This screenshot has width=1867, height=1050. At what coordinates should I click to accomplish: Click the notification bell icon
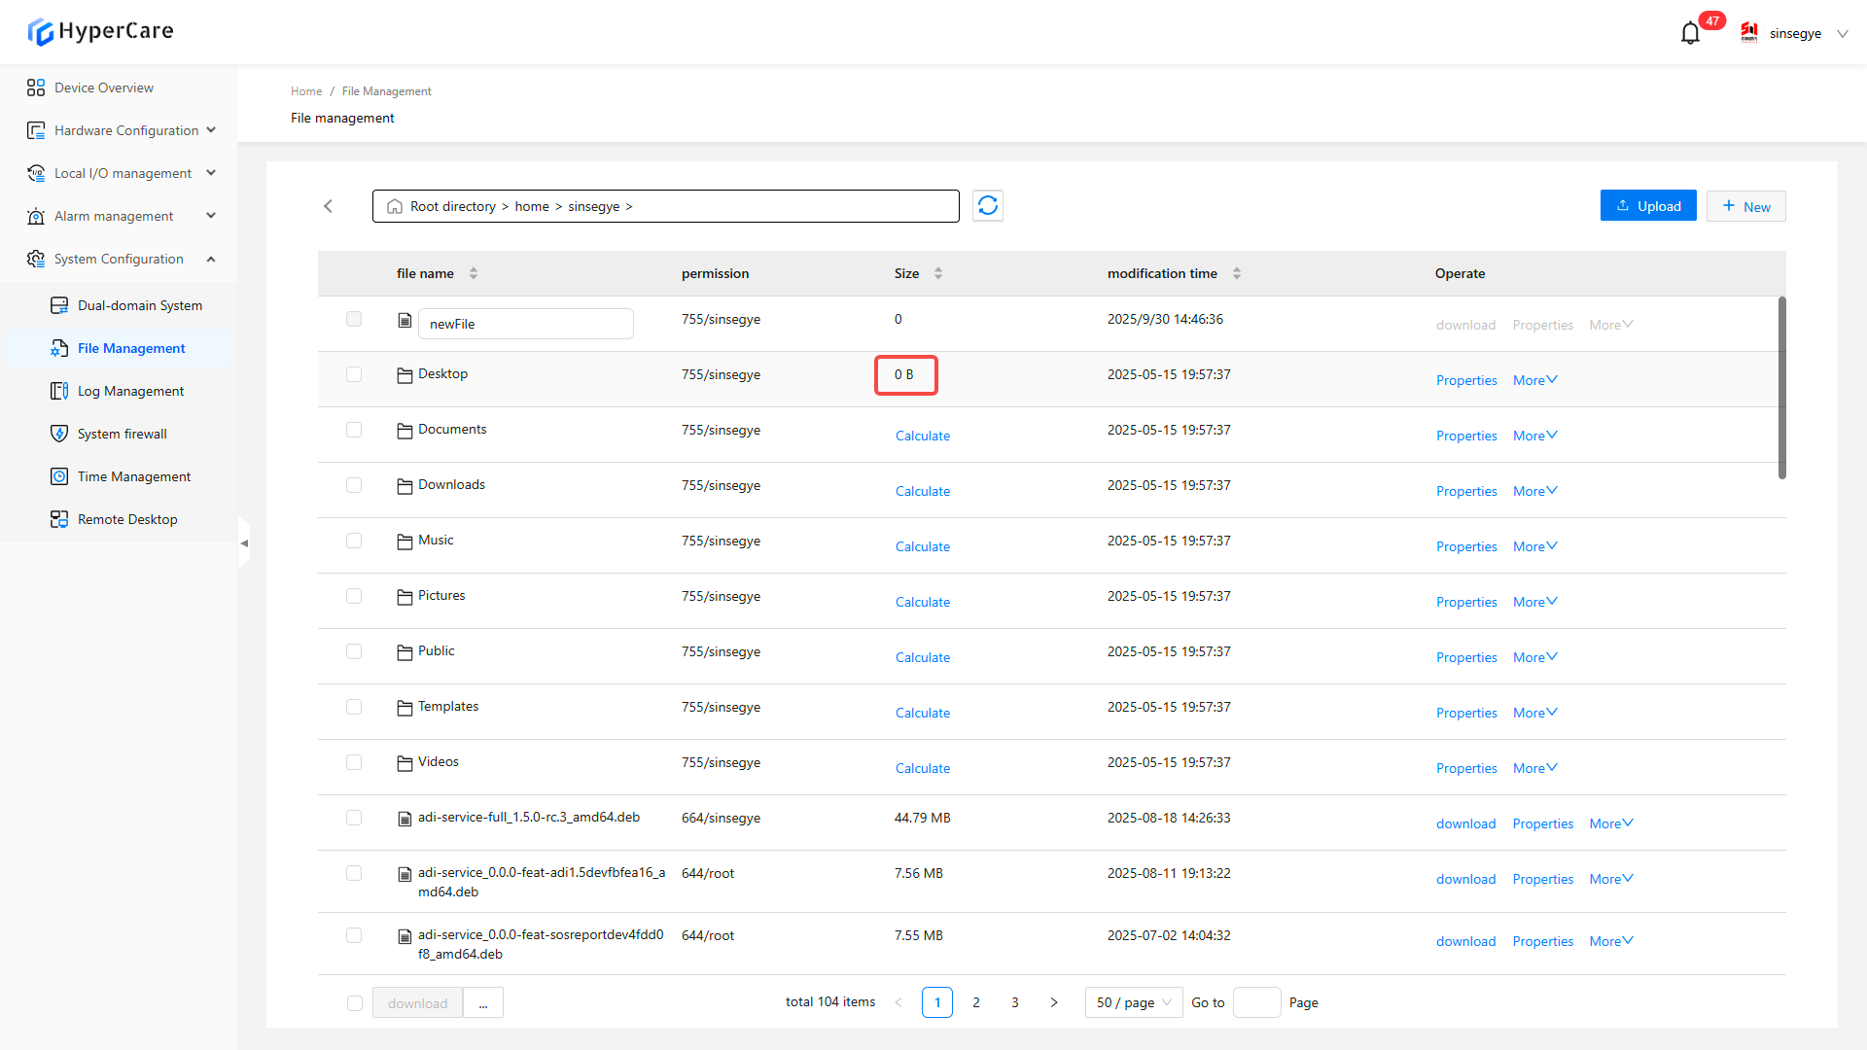(1690, 34)
